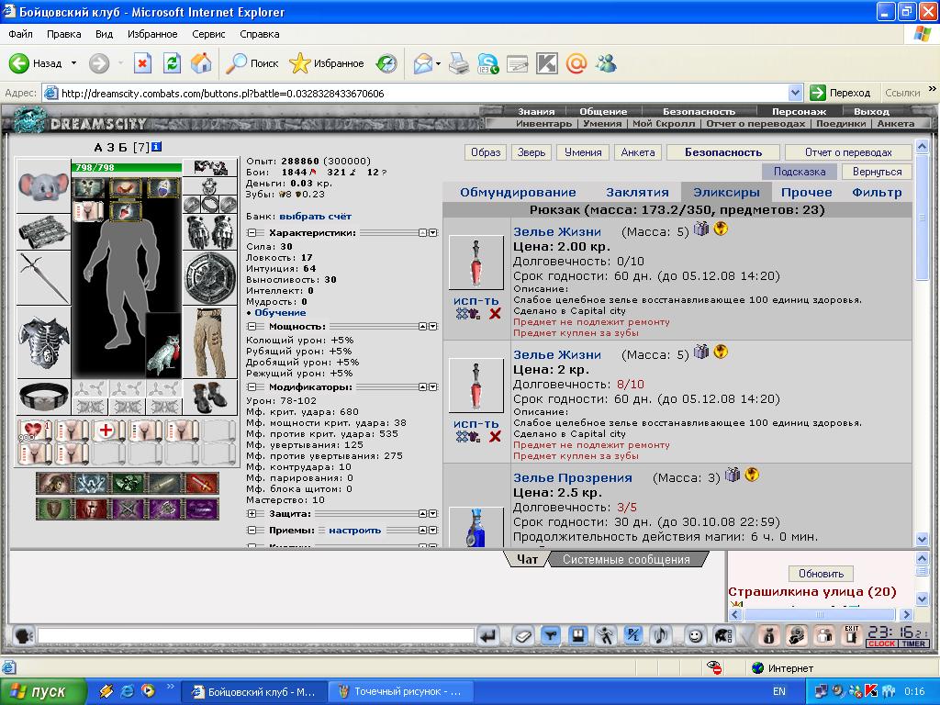Collapse the Приемы section
Viewport: 940px width, 705px height.
click(x=252, y=530)
